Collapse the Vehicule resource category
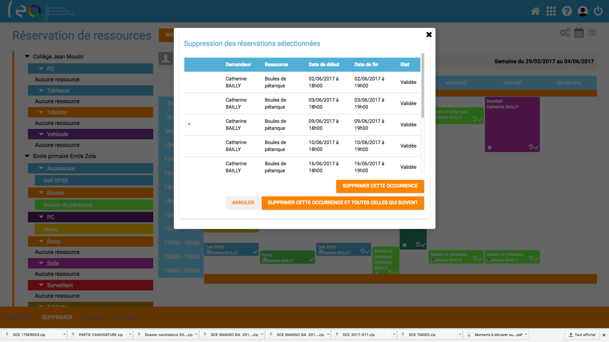The width and height of the screenshot is (609, 342). point(41,134)
